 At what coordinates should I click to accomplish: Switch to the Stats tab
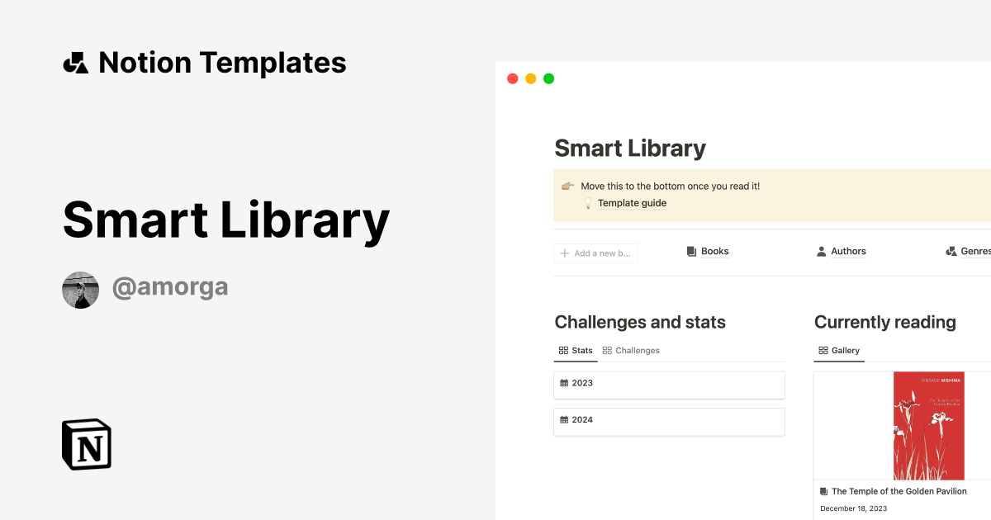tap(576, 351)
